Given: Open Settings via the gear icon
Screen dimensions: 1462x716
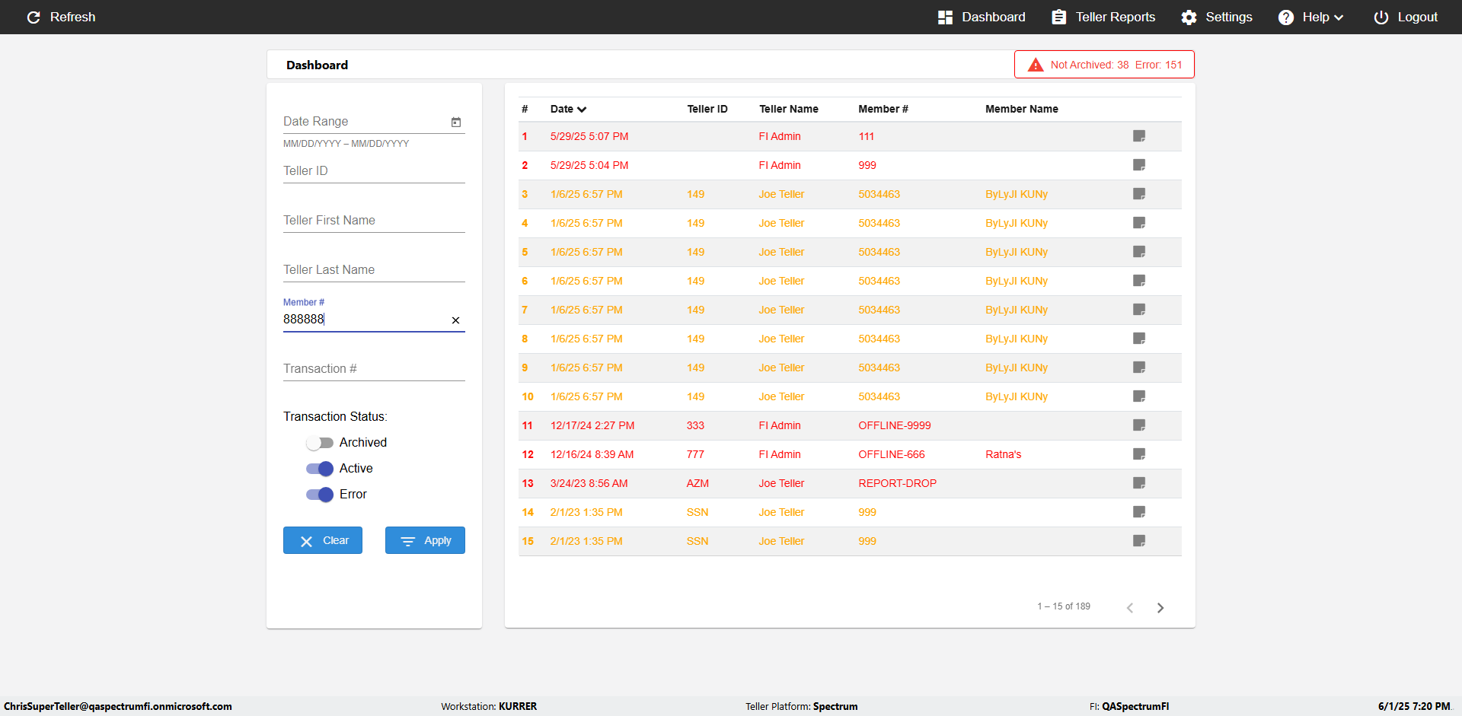Looking at the screenshot, I should coord(1189,18).
